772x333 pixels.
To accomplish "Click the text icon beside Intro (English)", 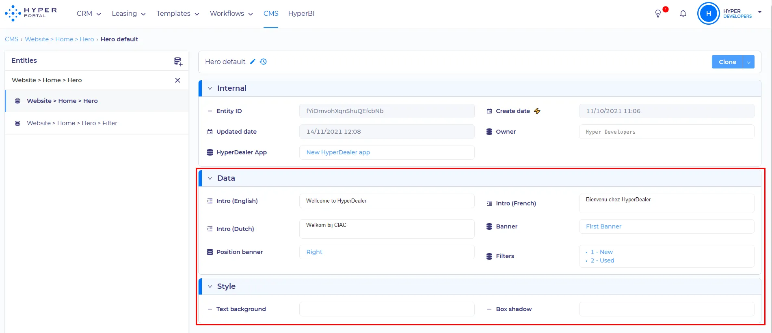I will (210, 201).
